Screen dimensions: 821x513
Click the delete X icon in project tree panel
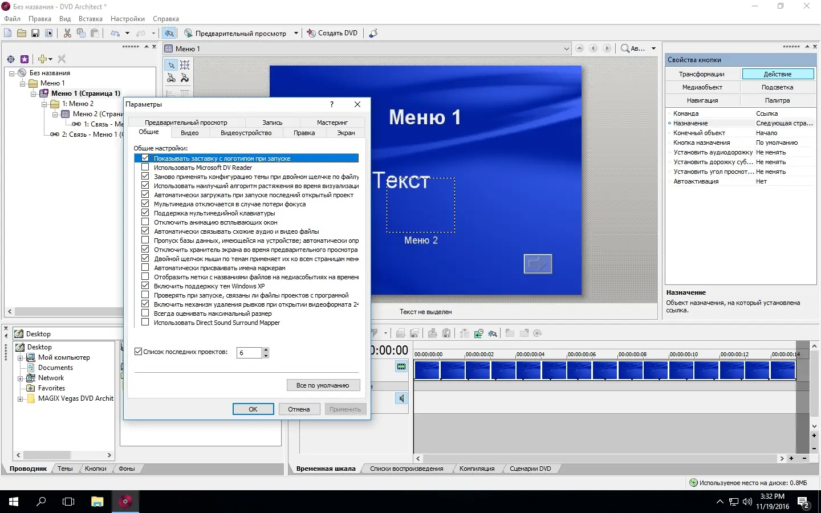coord(62,59)
